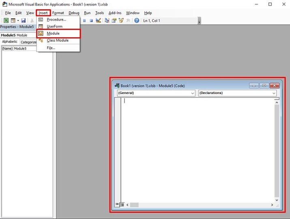Click horizontal scrollbar left arrow in code window
Image resolution: width=290 pixels, height=219 pixels.
pos(127,205)
